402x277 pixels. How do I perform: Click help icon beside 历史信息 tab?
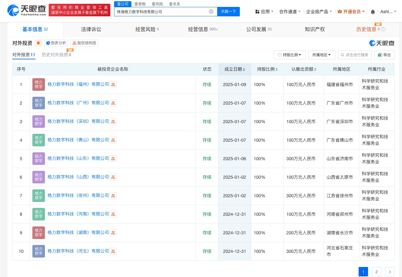point(383,29)
